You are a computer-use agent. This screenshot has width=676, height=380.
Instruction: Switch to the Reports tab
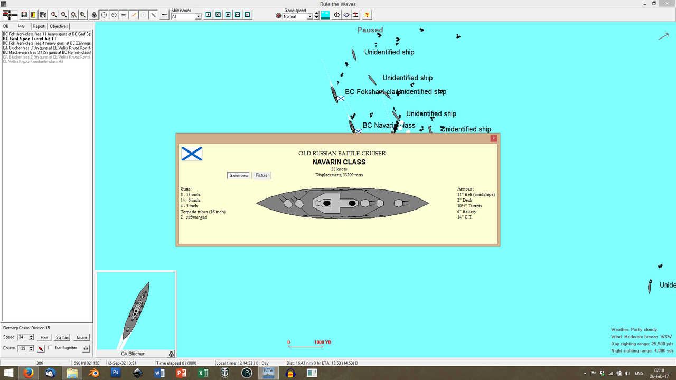point(39,26)
